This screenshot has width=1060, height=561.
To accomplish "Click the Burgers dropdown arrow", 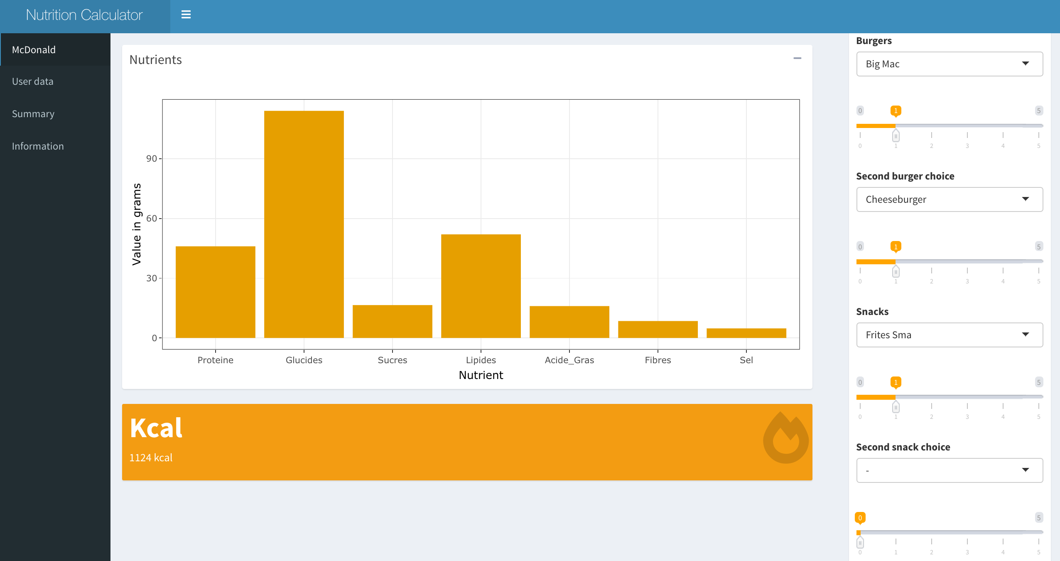I will pyautogui.click(x=1025, y=64).
